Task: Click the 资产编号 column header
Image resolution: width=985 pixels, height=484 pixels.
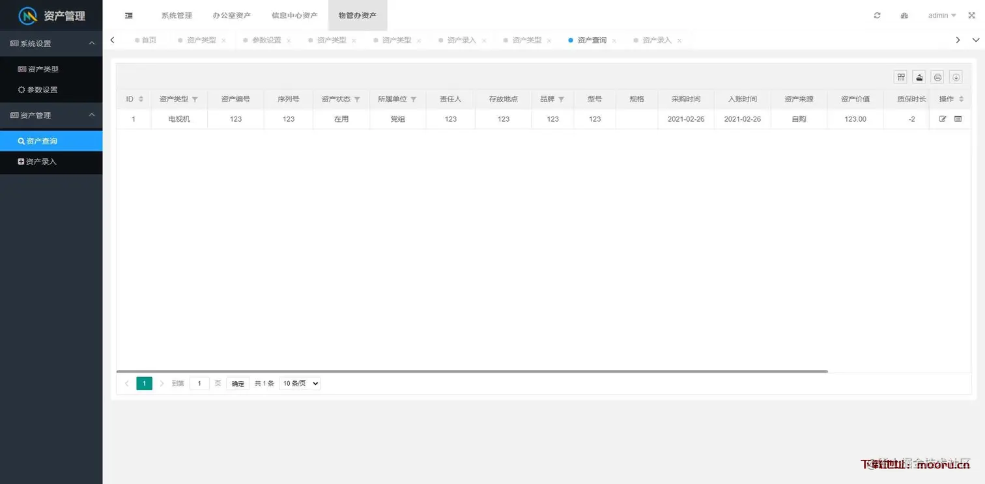Action: pyautogui.click(x=236, y=99)
